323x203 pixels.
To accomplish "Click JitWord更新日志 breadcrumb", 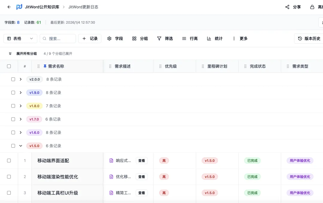I will pyautogui.click(x=83, y=7).
